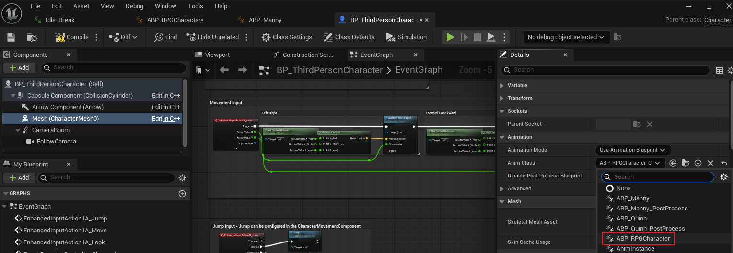
Task: Reset Anim Class to default arrow
Action: 724,163
